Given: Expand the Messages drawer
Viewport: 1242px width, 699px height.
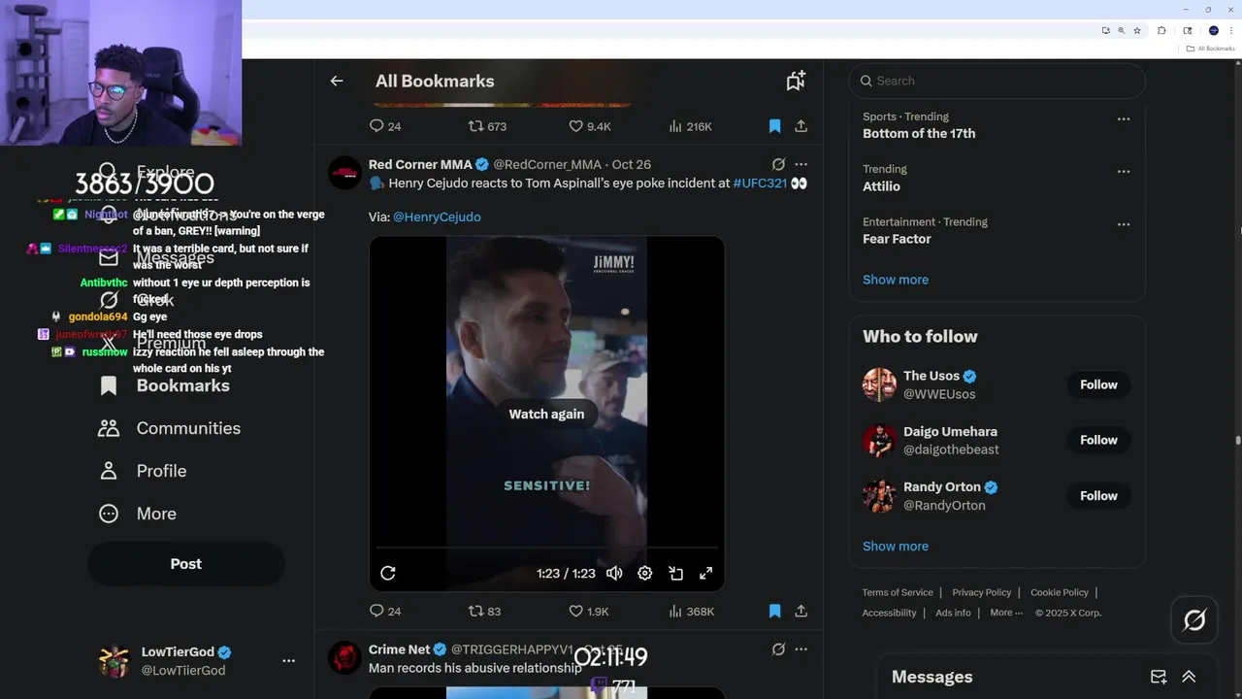Looking at the screenshot, I should [1189, 677].
